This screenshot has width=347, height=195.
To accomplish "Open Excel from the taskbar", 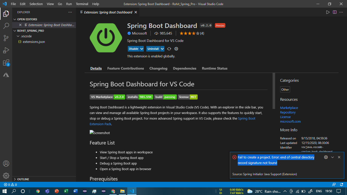I will (x=66, y=191).
